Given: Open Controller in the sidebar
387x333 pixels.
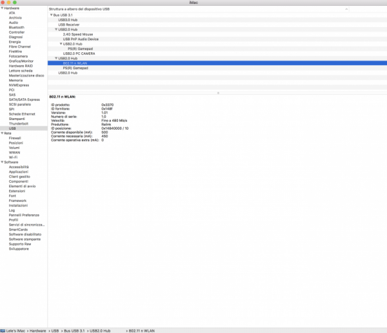Looking at the screenshot, I should (17, 32).
